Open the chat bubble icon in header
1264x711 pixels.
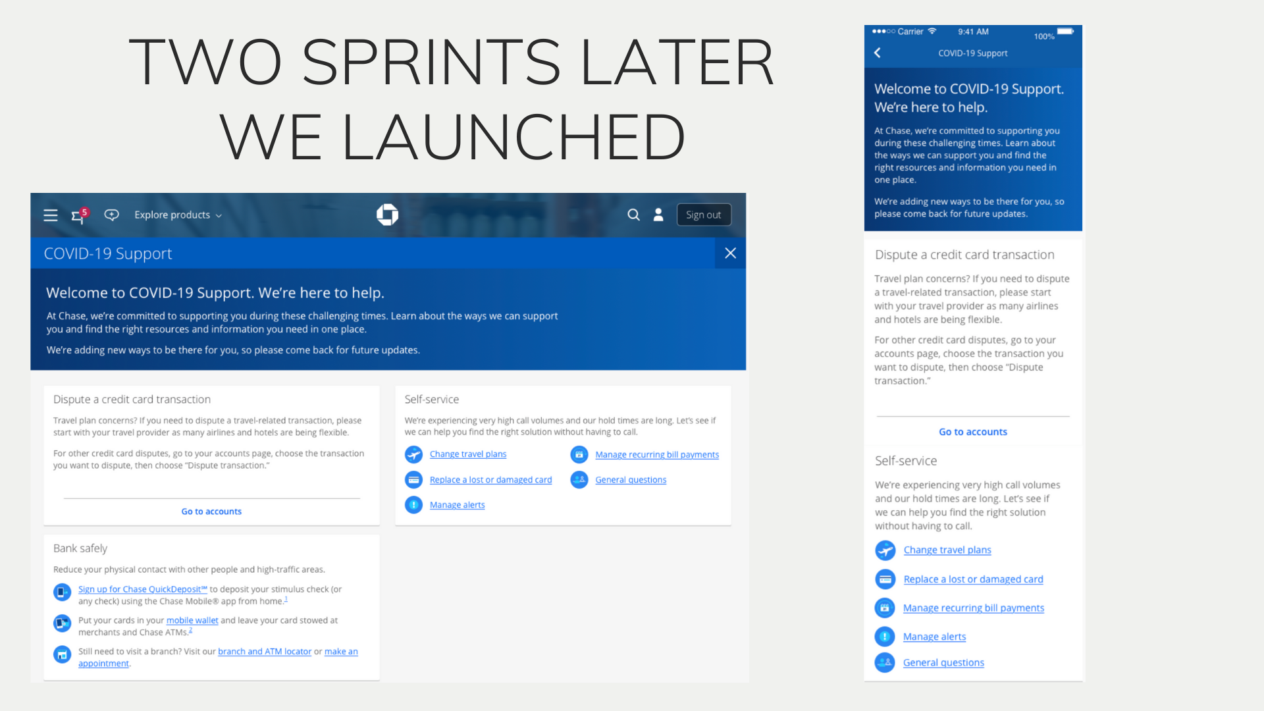click(x=112, y=215)
